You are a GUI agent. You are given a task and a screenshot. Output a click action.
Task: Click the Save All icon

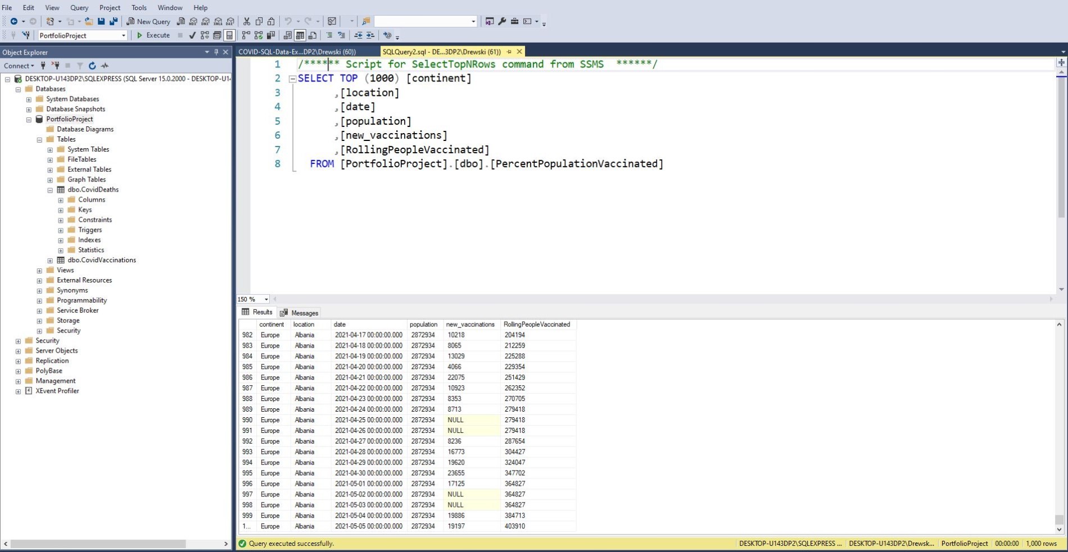click(x=113, y=21)
